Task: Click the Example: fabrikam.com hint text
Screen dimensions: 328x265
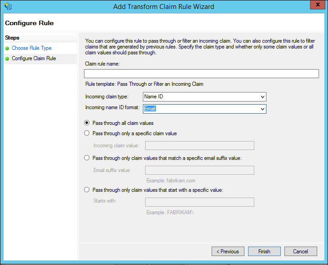Action: (x=171, y=181)
